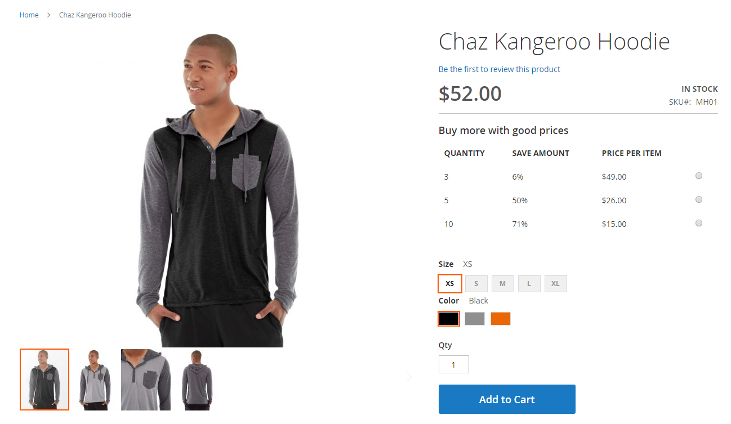Select size L
Viewport: 731px width, 424px height.
529,284
